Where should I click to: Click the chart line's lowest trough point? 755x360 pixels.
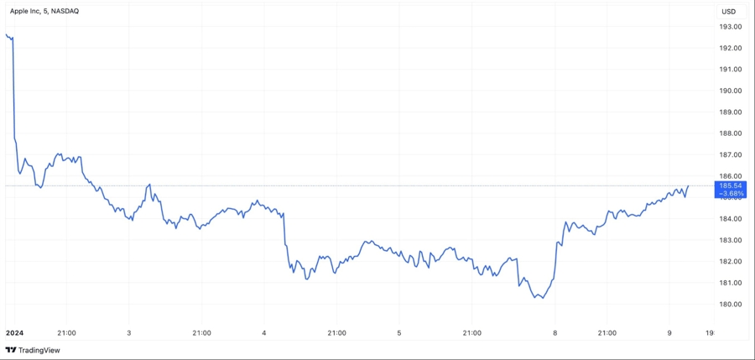tap(542, 298)
